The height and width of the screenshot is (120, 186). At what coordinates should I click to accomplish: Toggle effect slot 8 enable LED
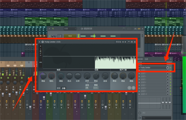(x=170, y=88)
